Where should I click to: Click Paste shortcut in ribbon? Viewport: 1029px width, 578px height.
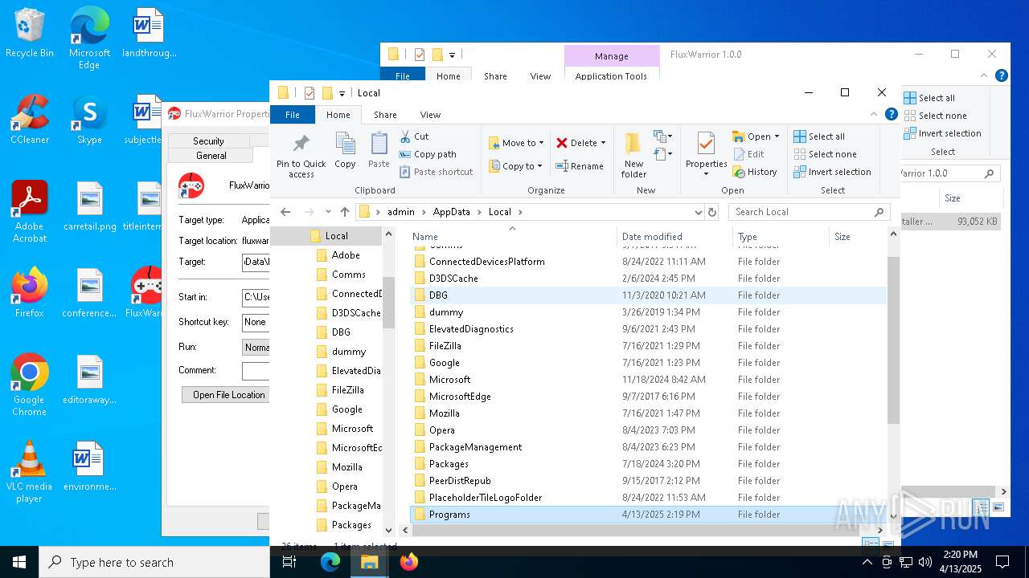tap(436, 172)
